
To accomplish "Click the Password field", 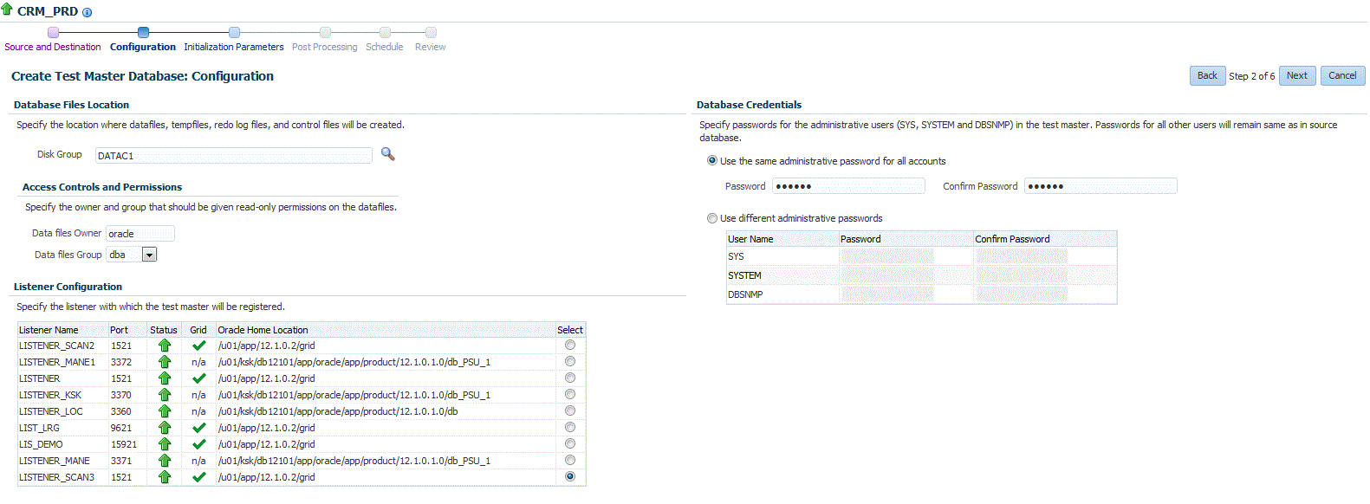I will click(x=849, y=186).
